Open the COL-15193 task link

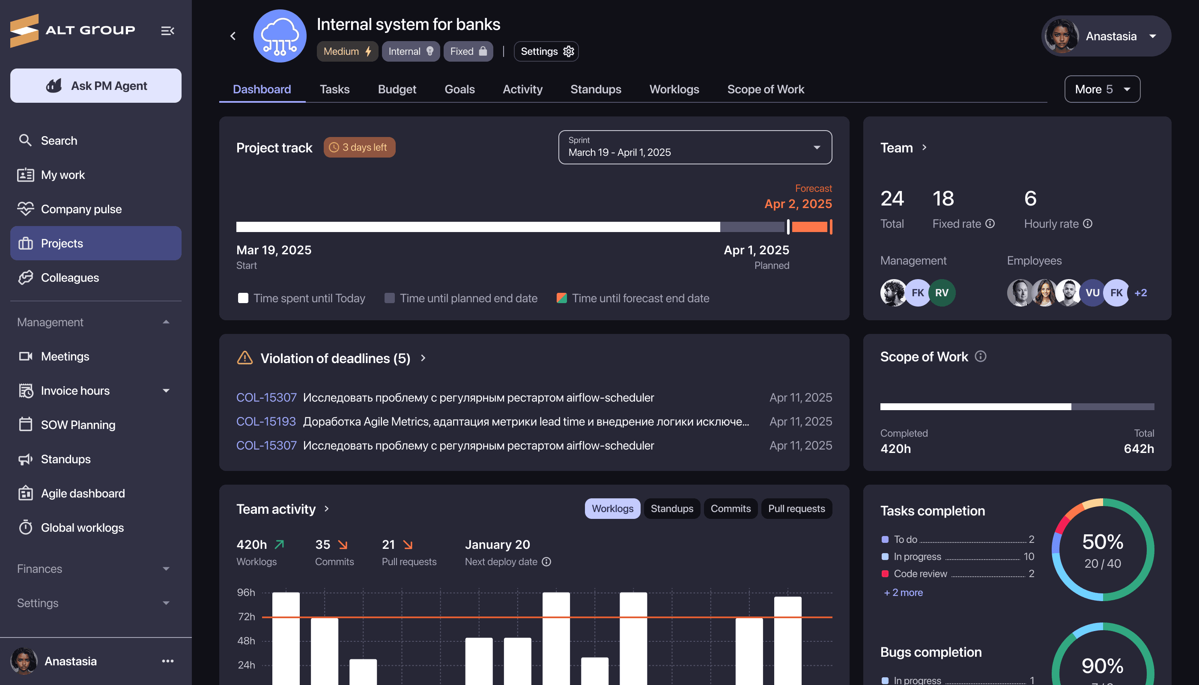tap(266, 421)
